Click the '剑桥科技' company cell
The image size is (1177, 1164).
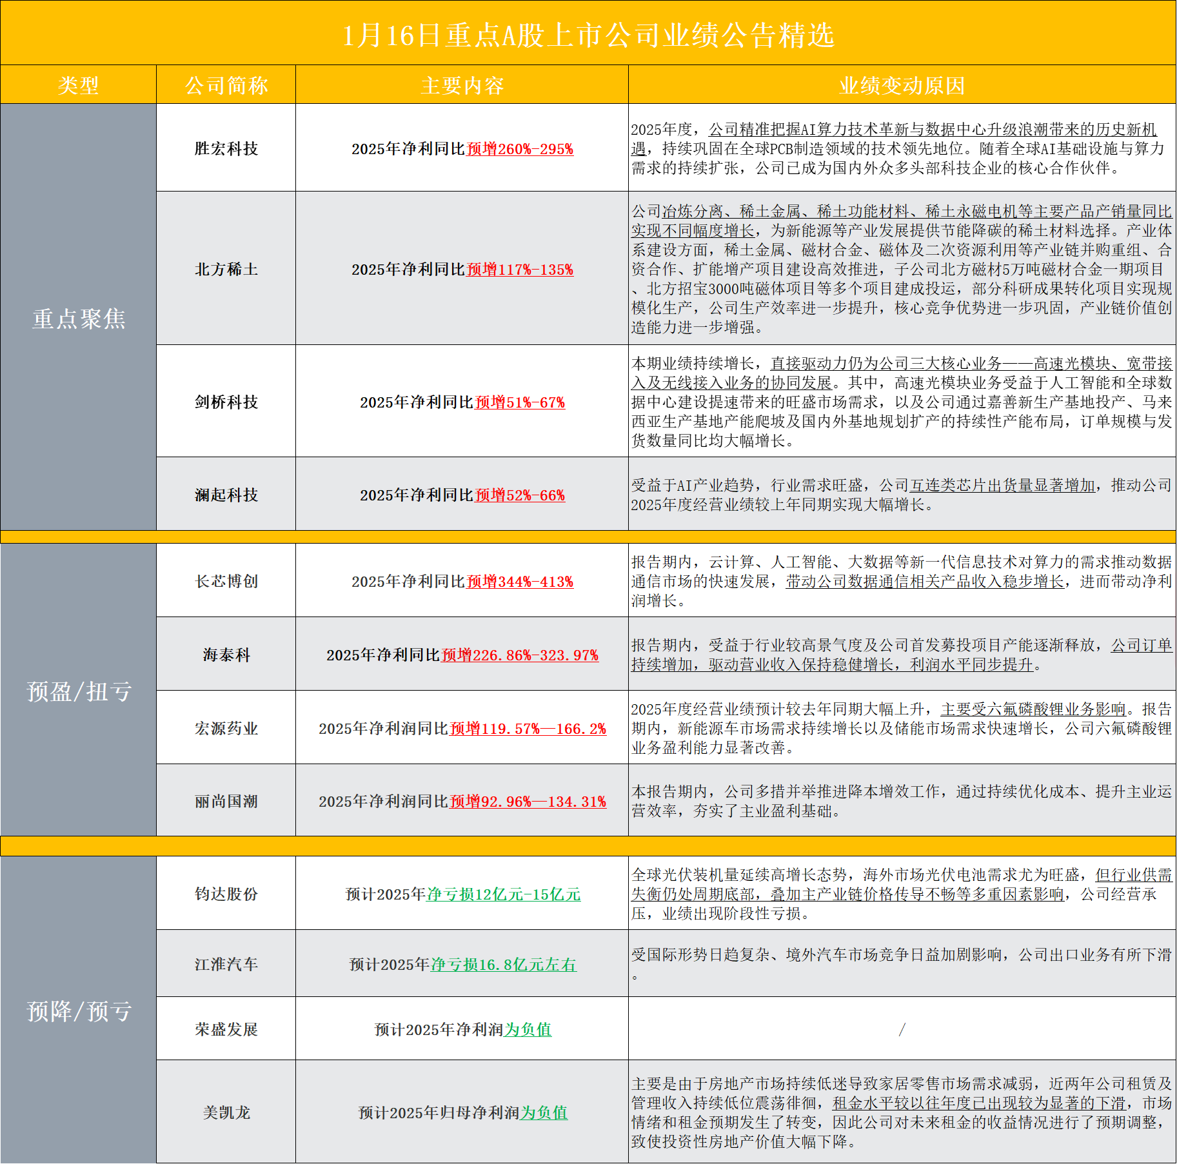[x=226, y=402]
